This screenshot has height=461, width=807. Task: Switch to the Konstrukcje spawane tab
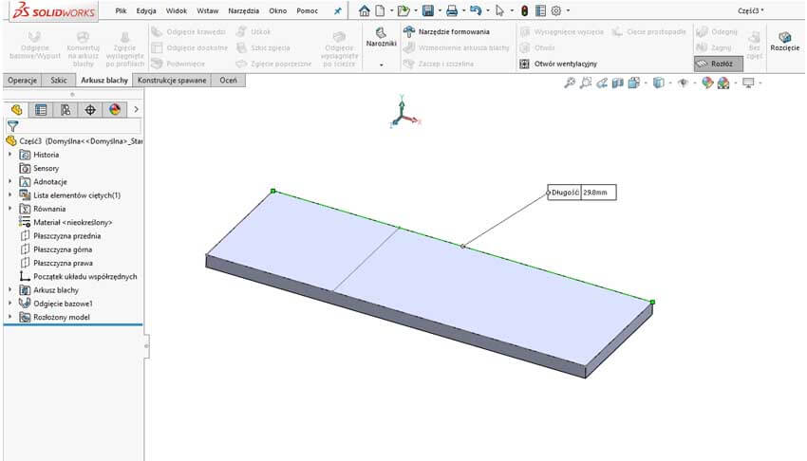coord(172,81)
